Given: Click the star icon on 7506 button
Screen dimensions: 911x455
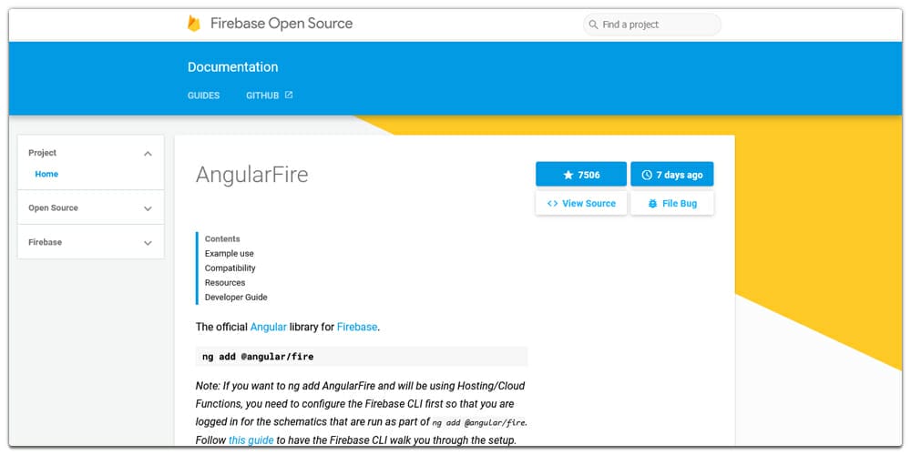Looking at the screenshot, I should click(568, 175).
